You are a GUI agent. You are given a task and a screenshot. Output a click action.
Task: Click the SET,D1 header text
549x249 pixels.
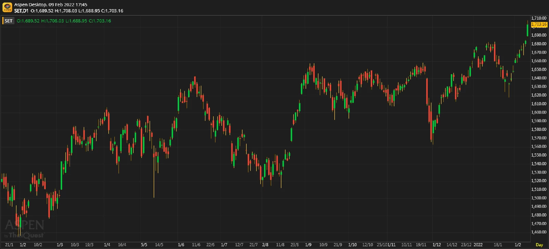(x=22, y=10)
